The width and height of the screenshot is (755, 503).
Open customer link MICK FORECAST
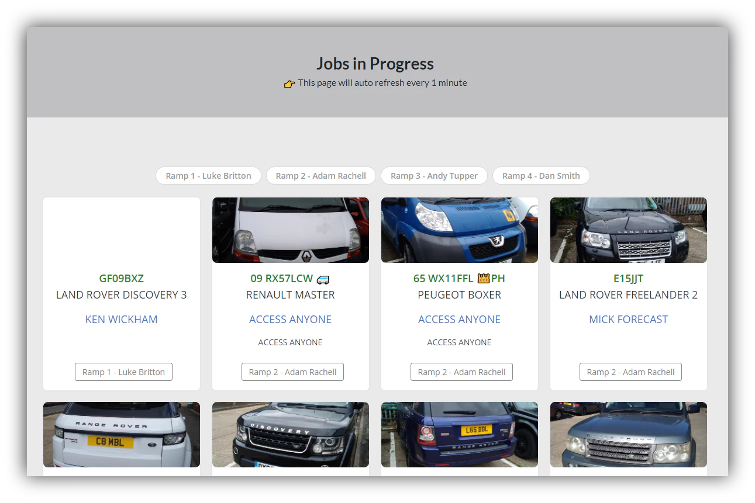(x=629, y=320)
